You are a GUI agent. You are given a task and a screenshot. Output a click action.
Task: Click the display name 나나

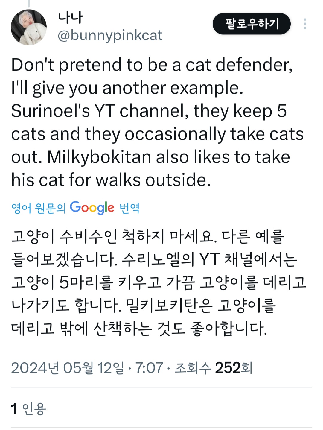(70, 18)
